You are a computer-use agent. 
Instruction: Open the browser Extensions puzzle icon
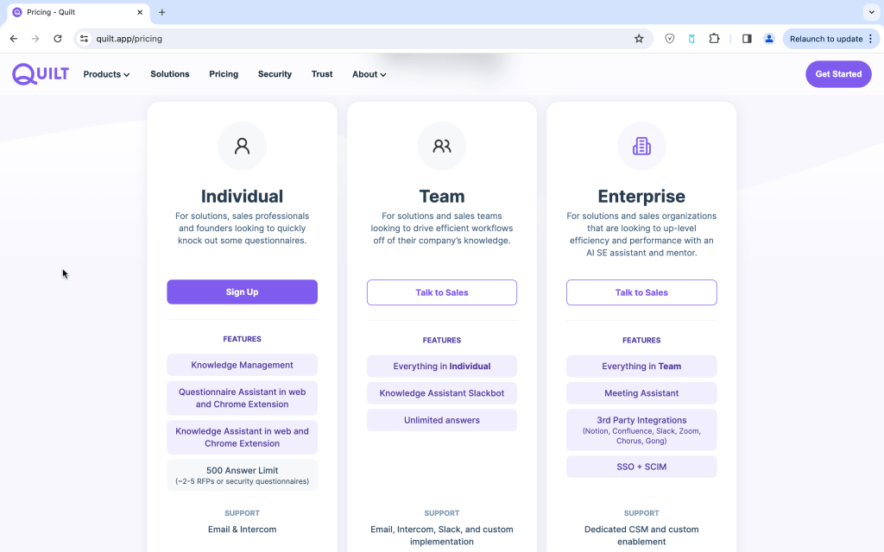[x=714, y=39]
